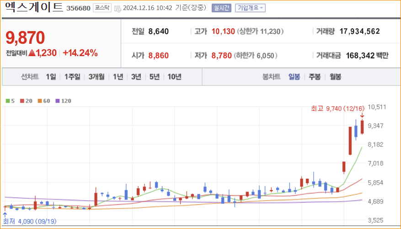This screenshot has width=401, height=229.
Task: Select the 5년 line chart tab
Action: [x=155, y=77]
